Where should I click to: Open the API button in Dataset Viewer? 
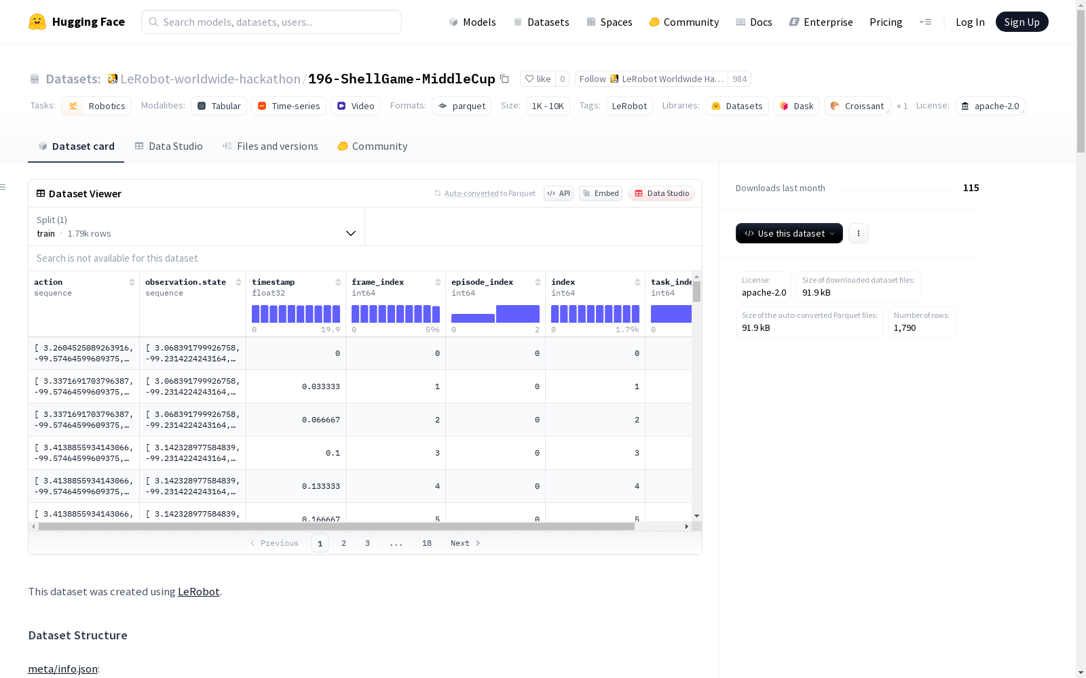[x=559, y=193]
